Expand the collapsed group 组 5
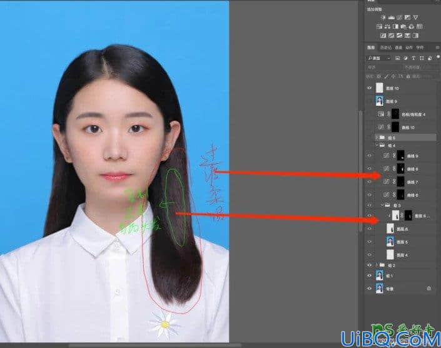 coord(377,137)
